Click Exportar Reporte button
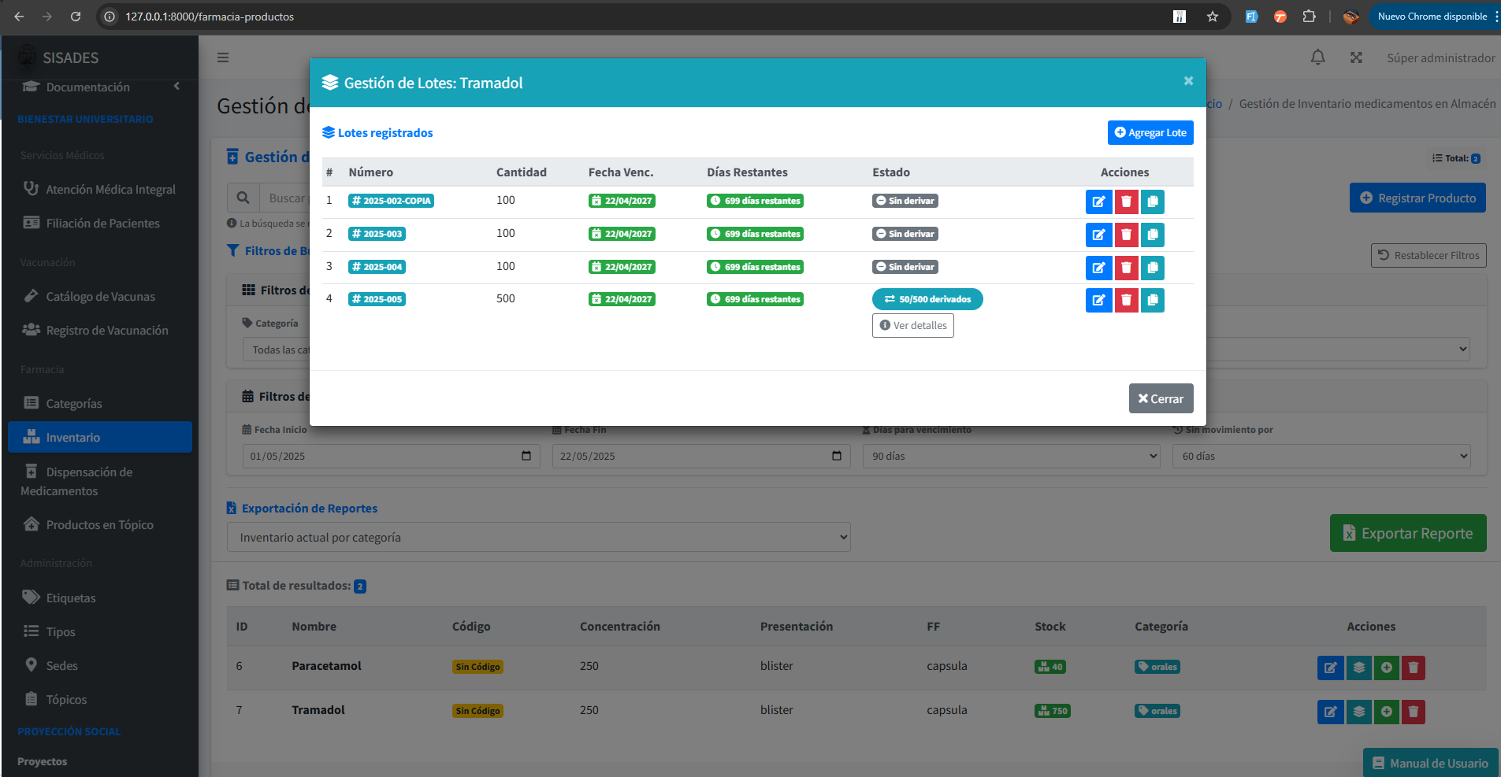The width and height of the screenshot is (1501, 777). [x=1408, y=533]
